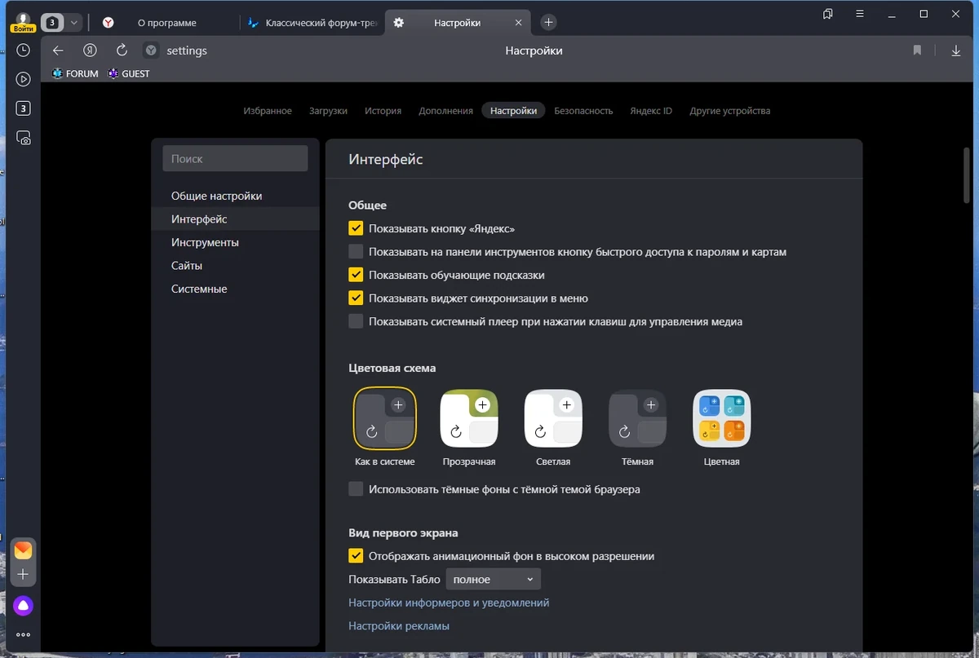This screenshot has height=658, width=979.
Task: Go to Yandex home via Я button
Action: tap(91, 51)
